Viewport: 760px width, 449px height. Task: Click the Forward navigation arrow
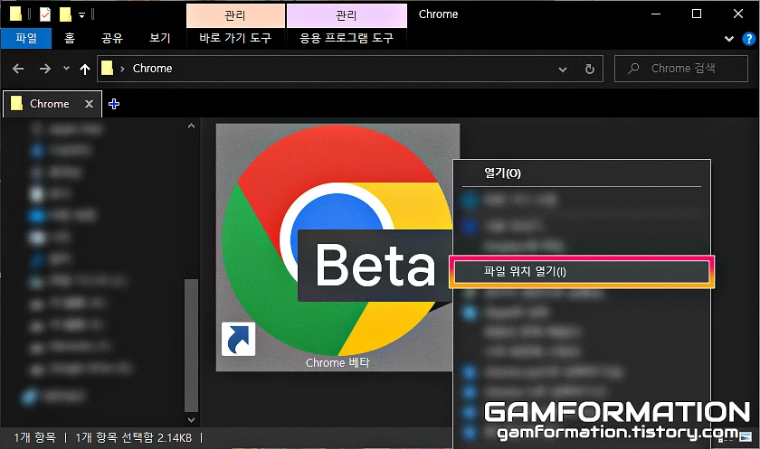(45, 69)
